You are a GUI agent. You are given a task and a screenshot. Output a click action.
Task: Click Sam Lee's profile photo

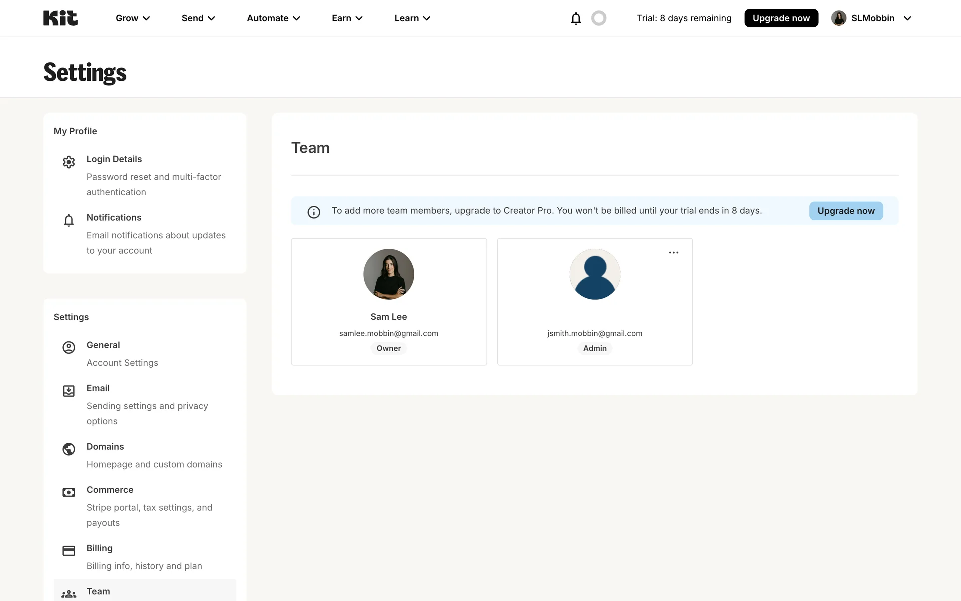(x=389, y=274)
